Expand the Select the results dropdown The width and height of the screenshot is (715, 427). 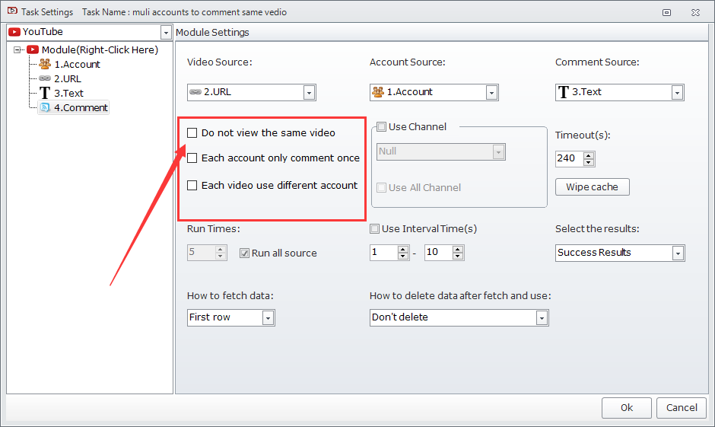point(678,253)
